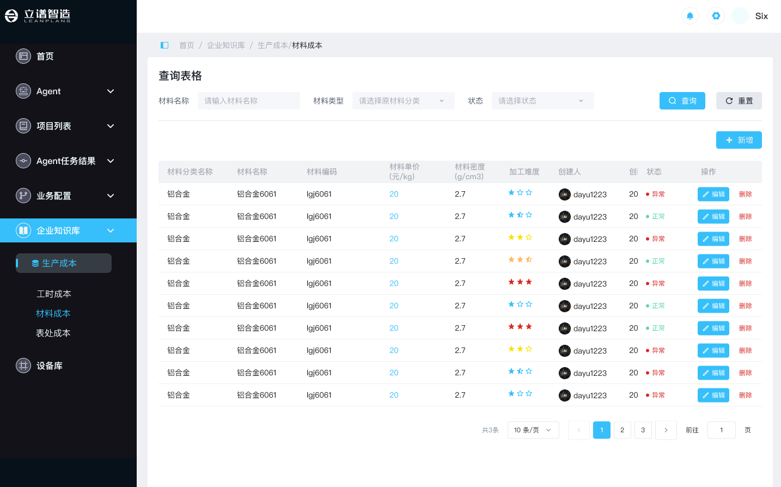Viewport: 781px width, 487px height.
Task: Select the Agent icon in the sidebar
Action: tap(23, 91)
